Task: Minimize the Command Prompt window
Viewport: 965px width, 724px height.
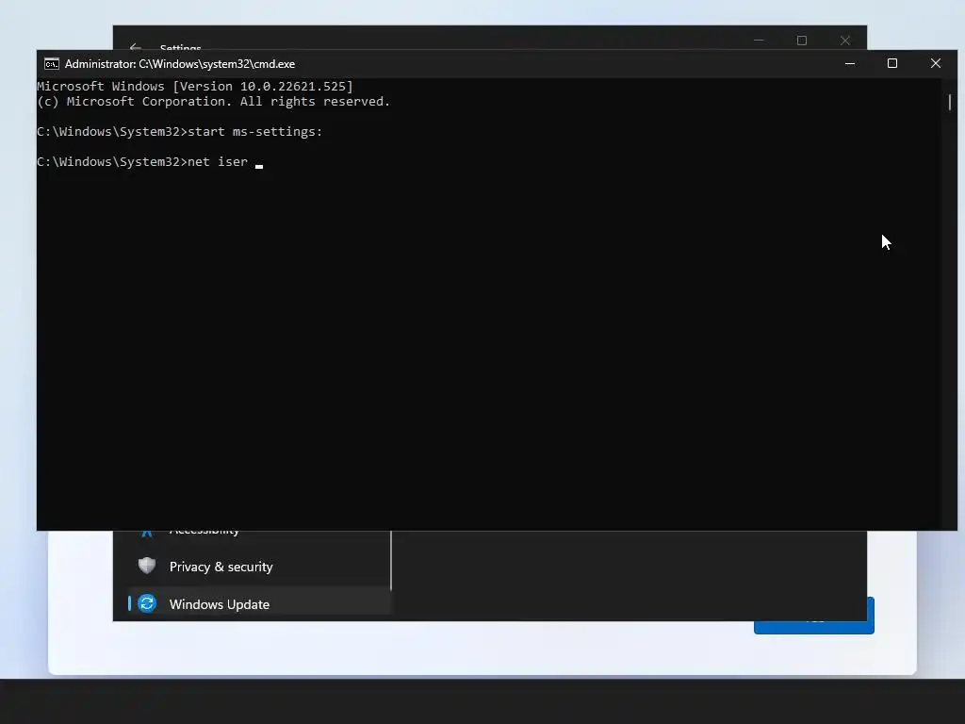Action: [x=850, y=63]
